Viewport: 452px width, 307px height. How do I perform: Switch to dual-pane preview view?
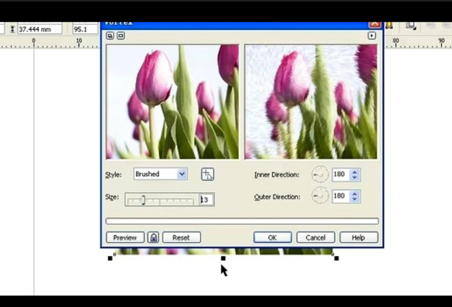tap(110, 35)
